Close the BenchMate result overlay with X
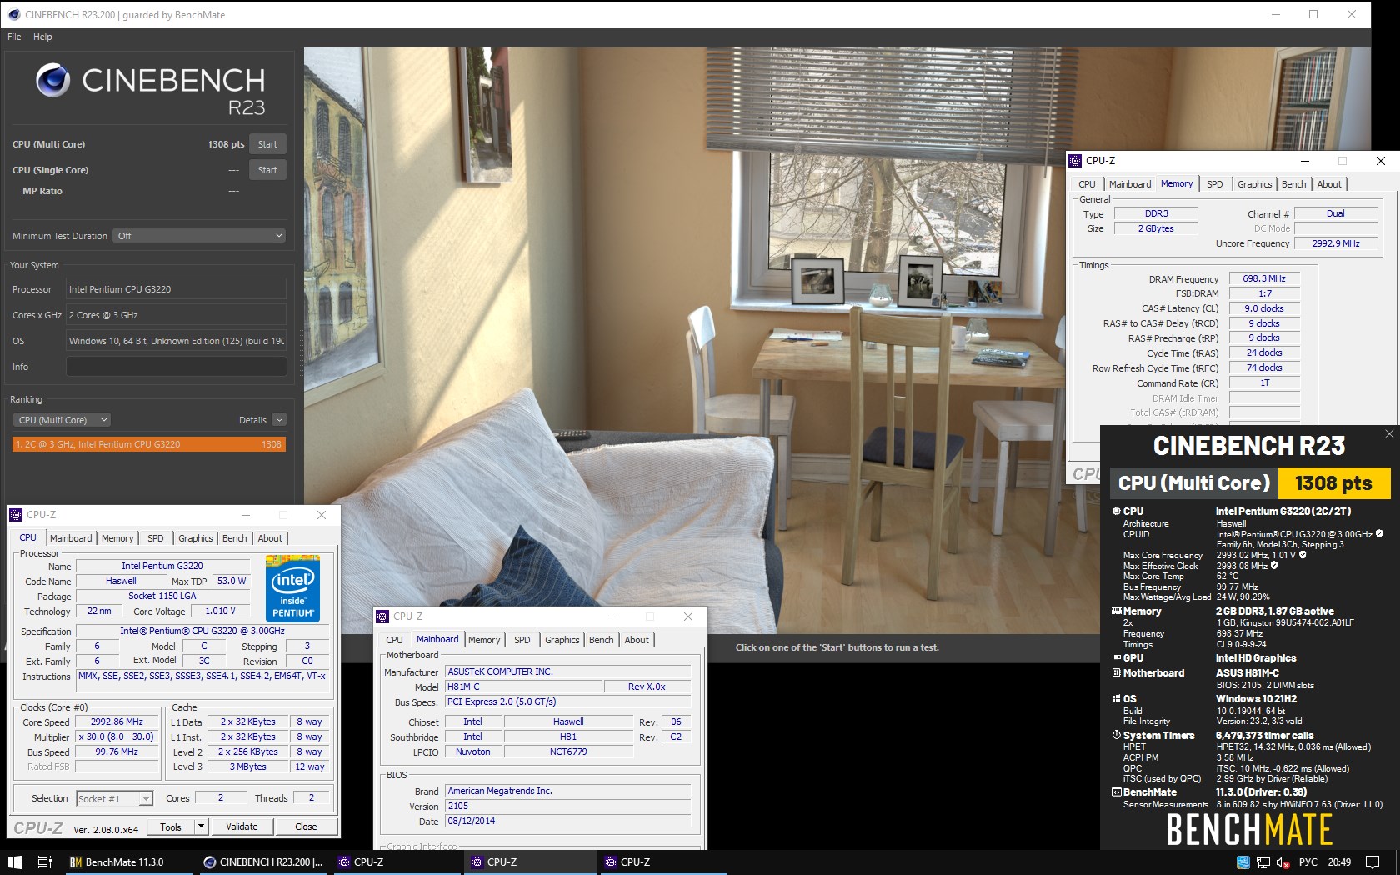 [1388, 433]
